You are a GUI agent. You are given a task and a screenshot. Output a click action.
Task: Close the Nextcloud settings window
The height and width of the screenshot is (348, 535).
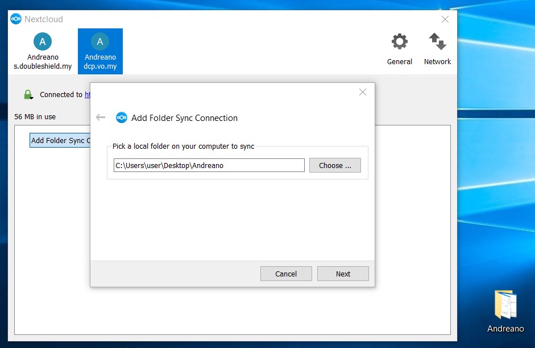point(445,19)
